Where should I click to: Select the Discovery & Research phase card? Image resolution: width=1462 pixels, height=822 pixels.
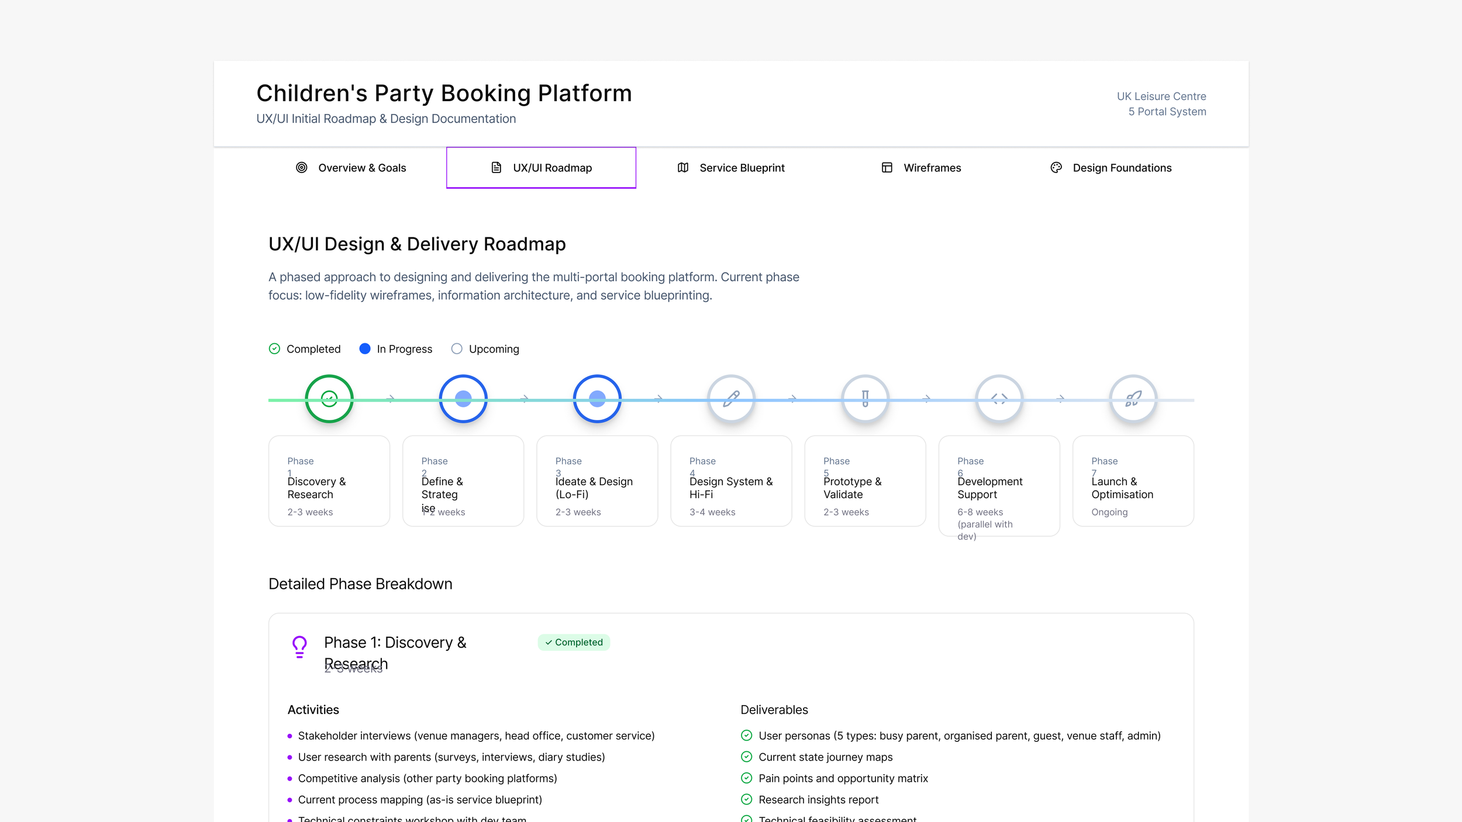pos(329,481)
